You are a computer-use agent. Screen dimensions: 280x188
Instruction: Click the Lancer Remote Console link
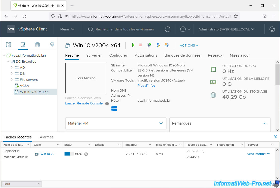(84, 103)
